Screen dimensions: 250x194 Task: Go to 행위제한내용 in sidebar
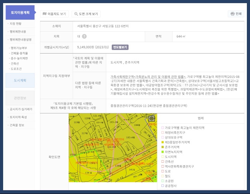click(x=18, y=32)
